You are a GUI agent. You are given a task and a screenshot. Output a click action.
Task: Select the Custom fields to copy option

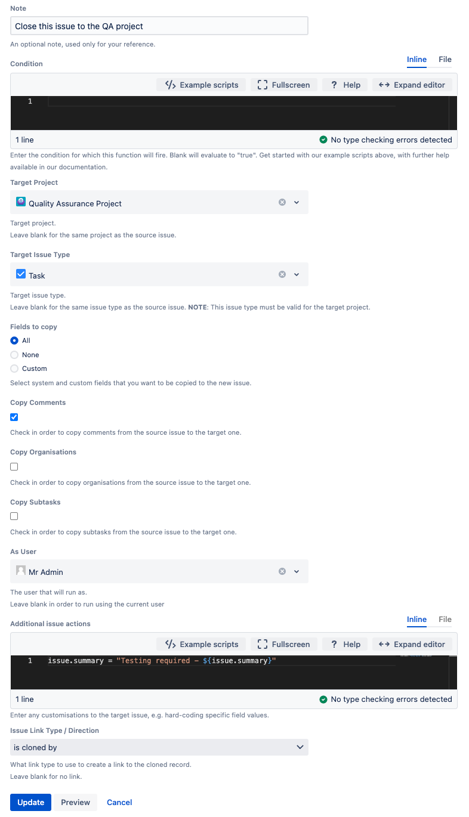click(x=14, y=369)
